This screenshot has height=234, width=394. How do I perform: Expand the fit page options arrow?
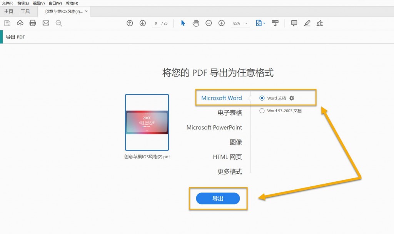264,23
